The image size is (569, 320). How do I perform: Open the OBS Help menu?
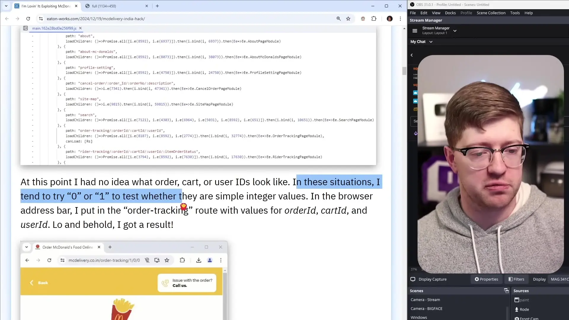tap(528, 13)
